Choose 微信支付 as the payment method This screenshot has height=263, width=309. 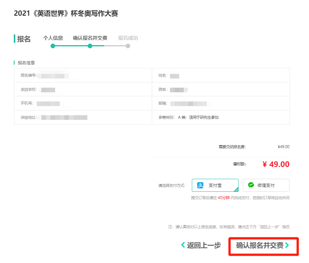[x=266, y=185]
